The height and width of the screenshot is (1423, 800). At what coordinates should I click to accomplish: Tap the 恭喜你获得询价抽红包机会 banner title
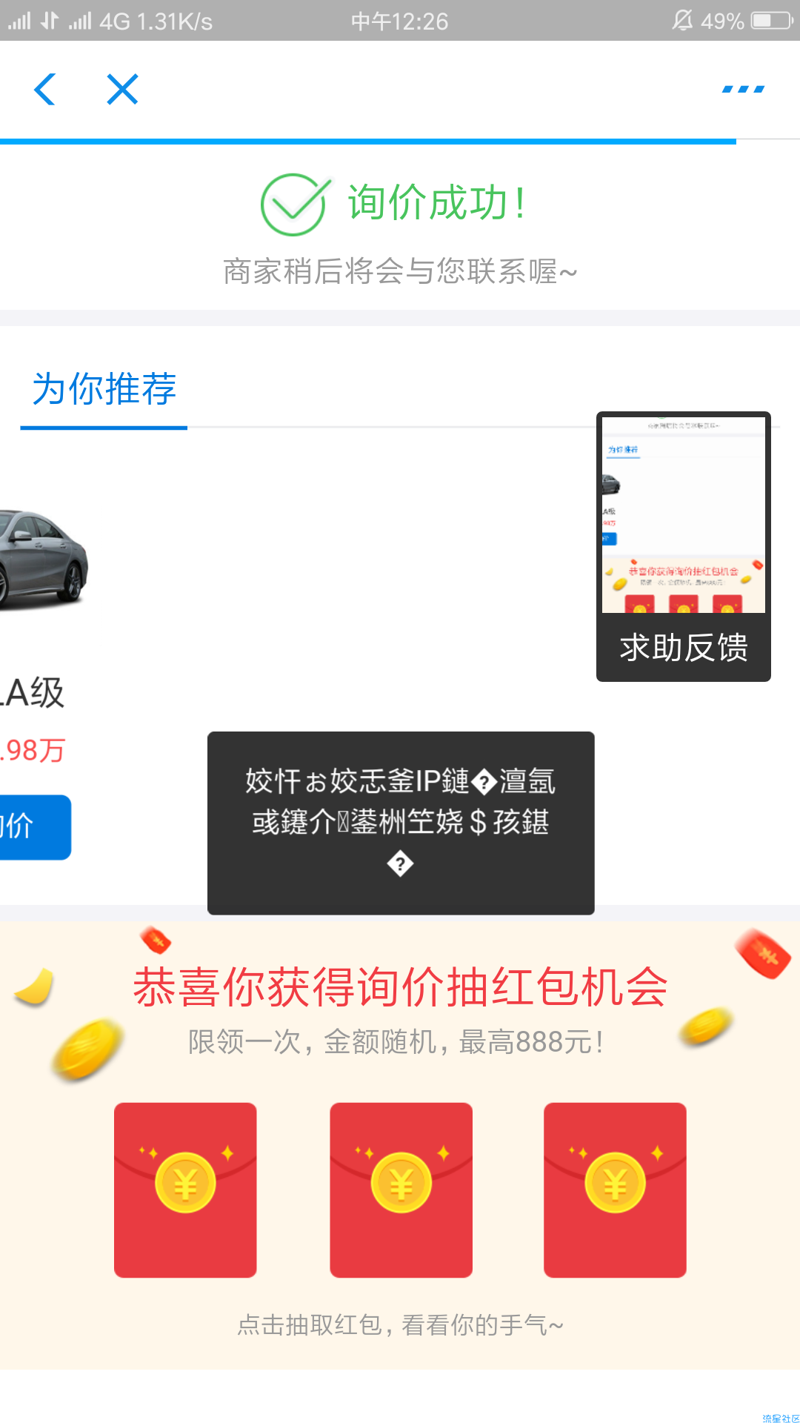[400, 988]
